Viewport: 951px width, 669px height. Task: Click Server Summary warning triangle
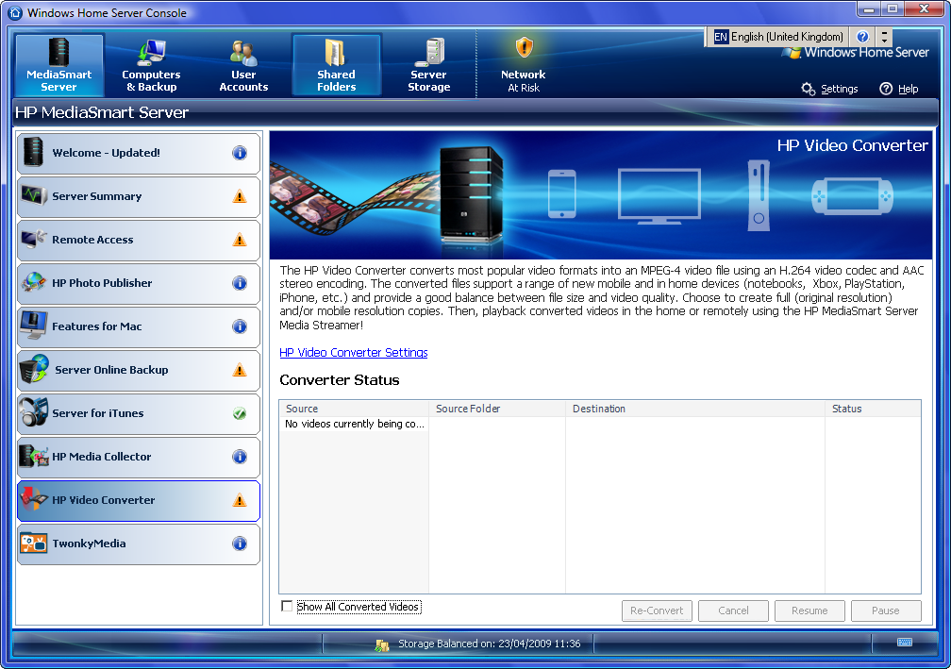[240, 196]
